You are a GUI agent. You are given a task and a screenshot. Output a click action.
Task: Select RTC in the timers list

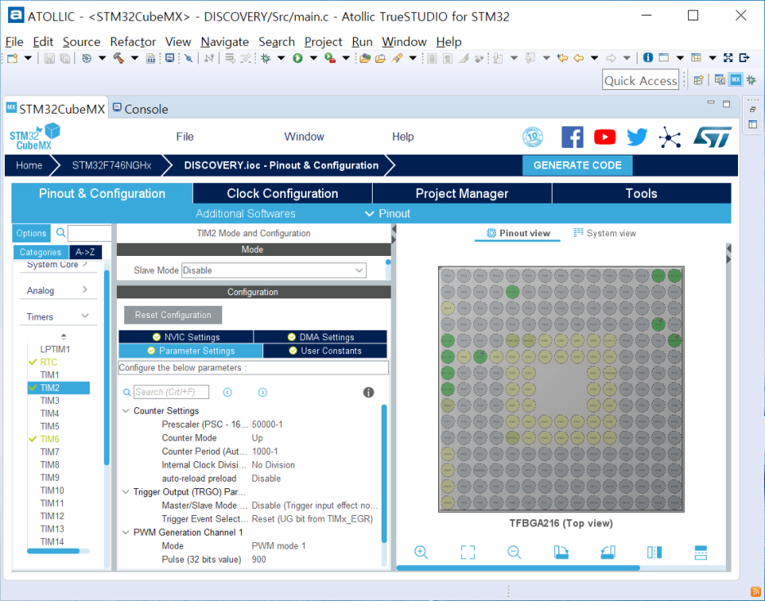coord(48,361)
